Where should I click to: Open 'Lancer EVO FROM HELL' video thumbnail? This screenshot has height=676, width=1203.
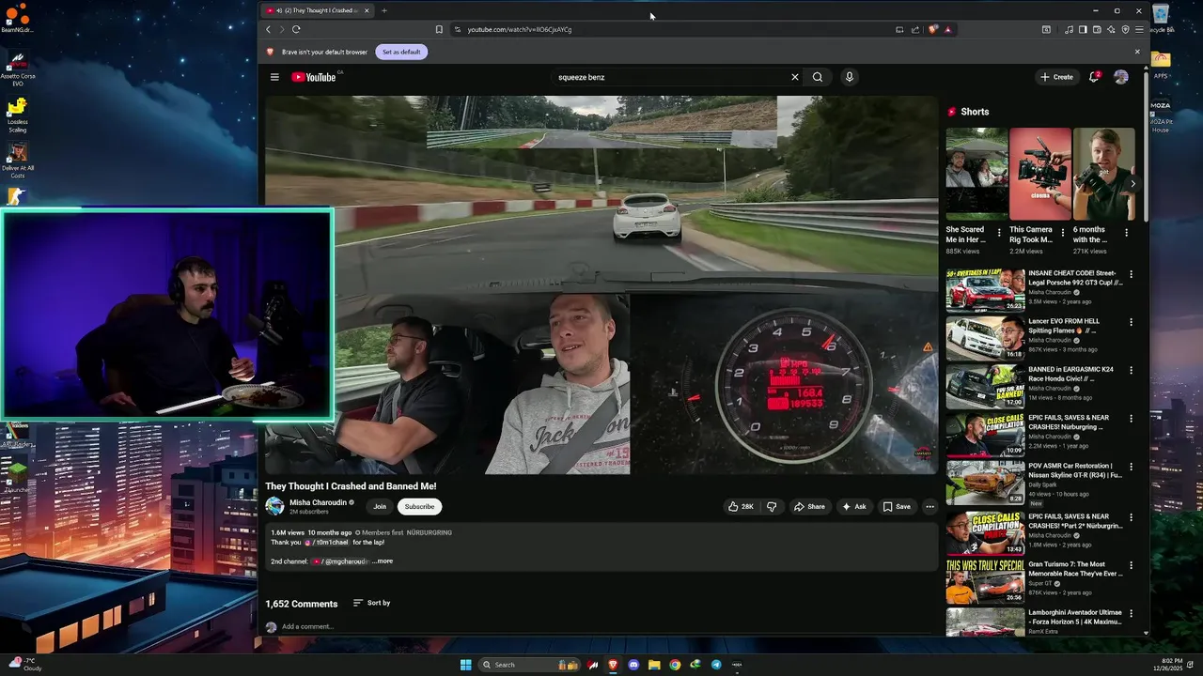[x=985, y=338]
